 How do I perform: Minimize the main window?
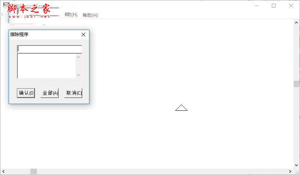[x=257, y=6]
